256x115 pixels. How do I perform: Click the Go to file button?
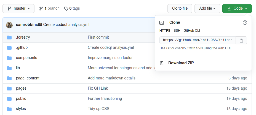tap(180, 9)
